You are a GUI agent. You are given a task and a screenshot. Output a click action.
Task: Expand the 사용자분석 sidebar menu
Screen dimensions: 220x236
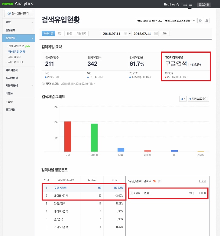(x=19, y=85)
